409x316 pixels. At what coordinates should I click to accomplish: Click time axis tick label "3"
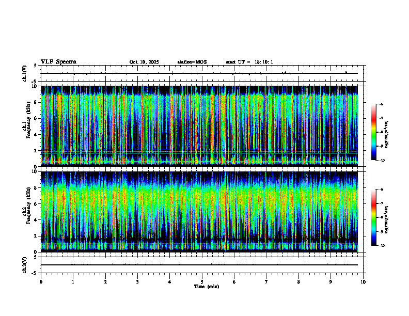[x=137, y=282]
